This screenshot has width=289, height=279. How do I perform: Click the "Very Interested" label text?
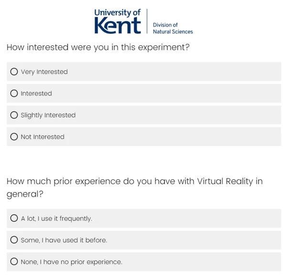pyautogui.click(x=44, y=72)
